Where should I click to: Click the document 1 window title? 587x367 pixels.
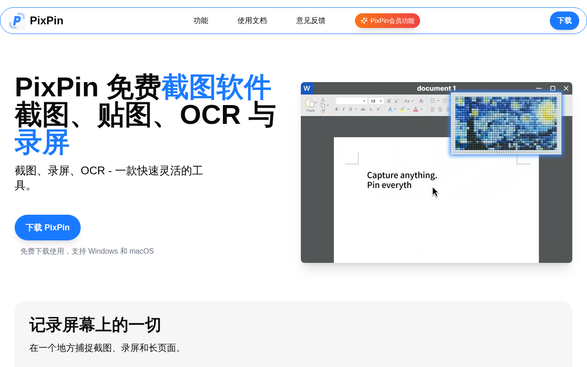pos(436,89)
